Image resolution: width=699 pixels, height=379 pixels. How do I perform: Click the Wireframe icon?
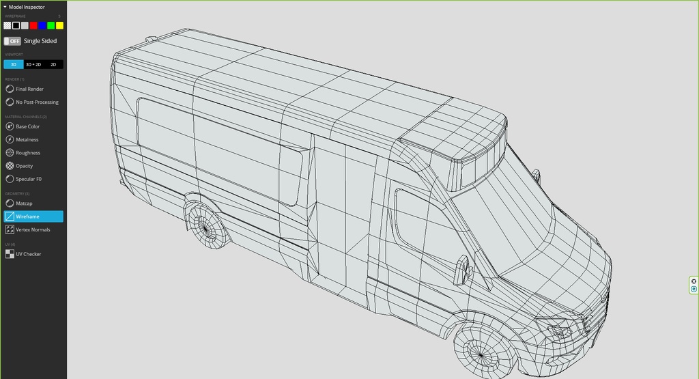[x=10, y=216]
